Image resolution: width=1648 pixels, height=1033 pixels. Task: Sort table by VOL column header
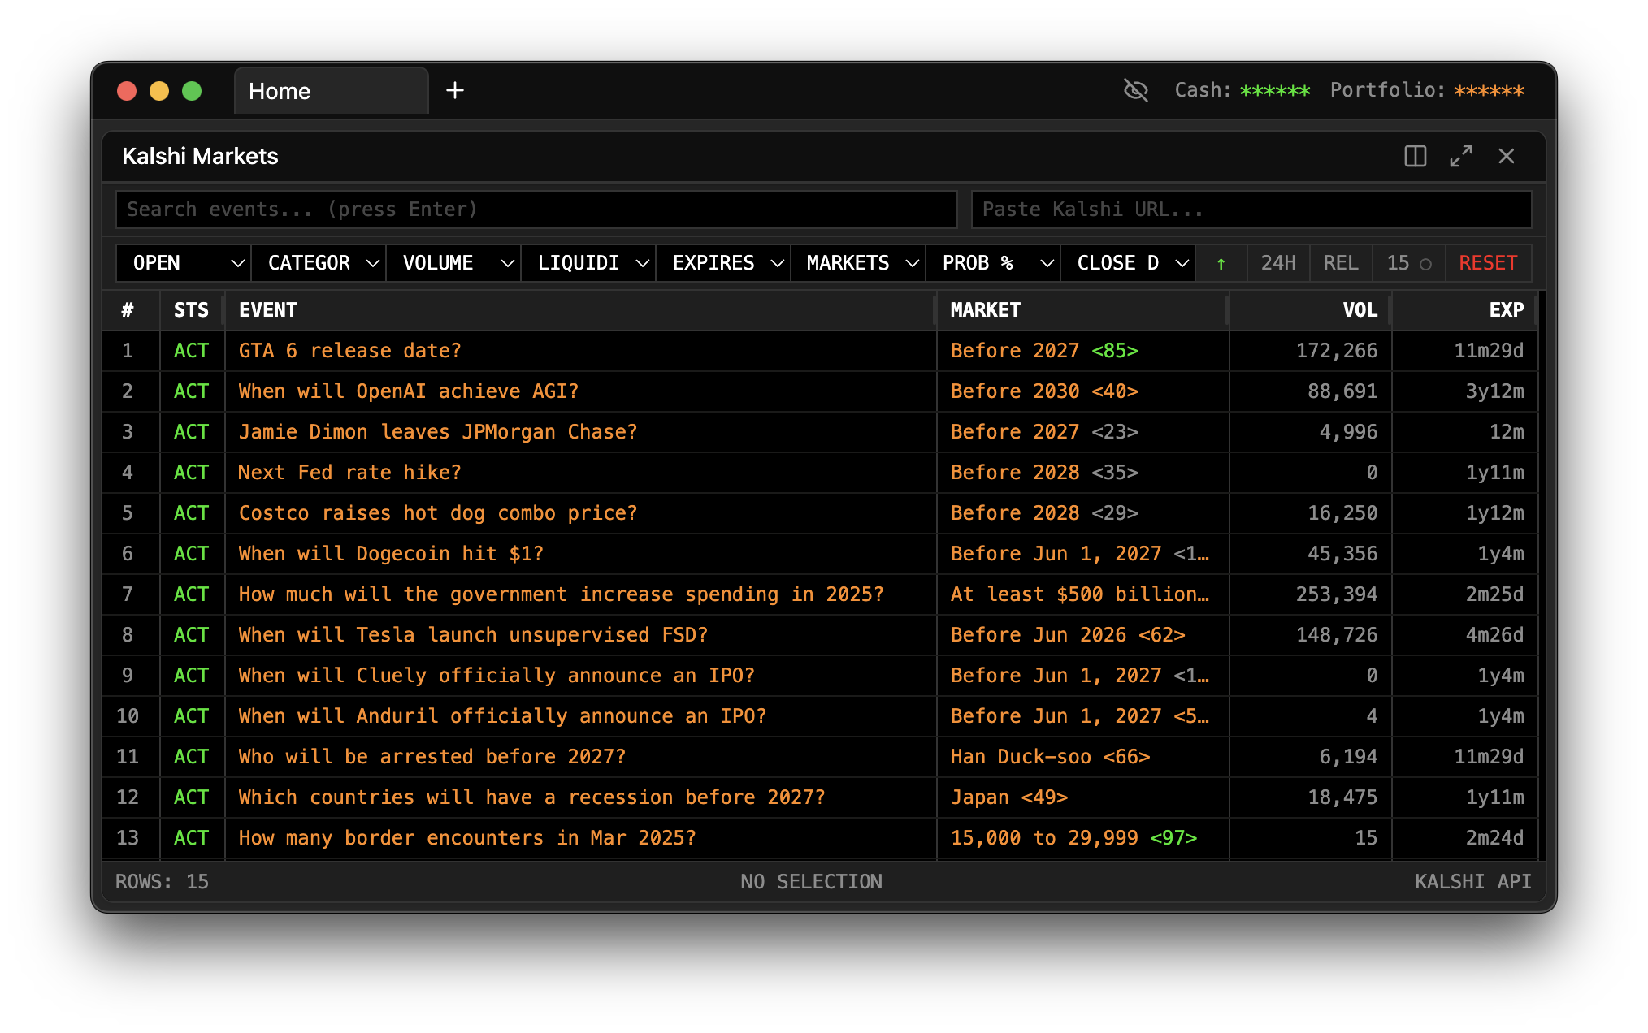1359,310
